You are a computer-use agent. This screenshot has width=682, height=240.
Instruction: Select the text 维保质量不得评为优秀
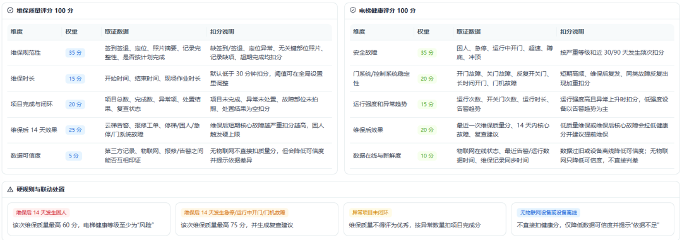coord(378,226)
